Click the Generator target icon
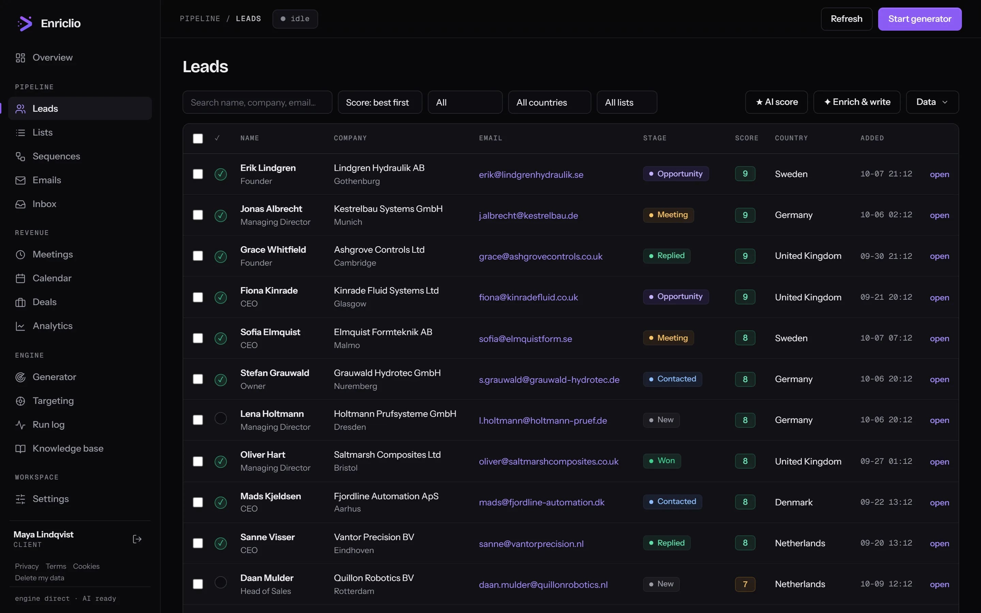This screenshot has height=613, width=981. pos(20,377)
